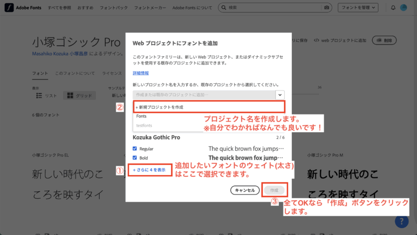Click the キャンセル button
The width and height of the screenshot is (417, 235).
(x=245, y=190)
